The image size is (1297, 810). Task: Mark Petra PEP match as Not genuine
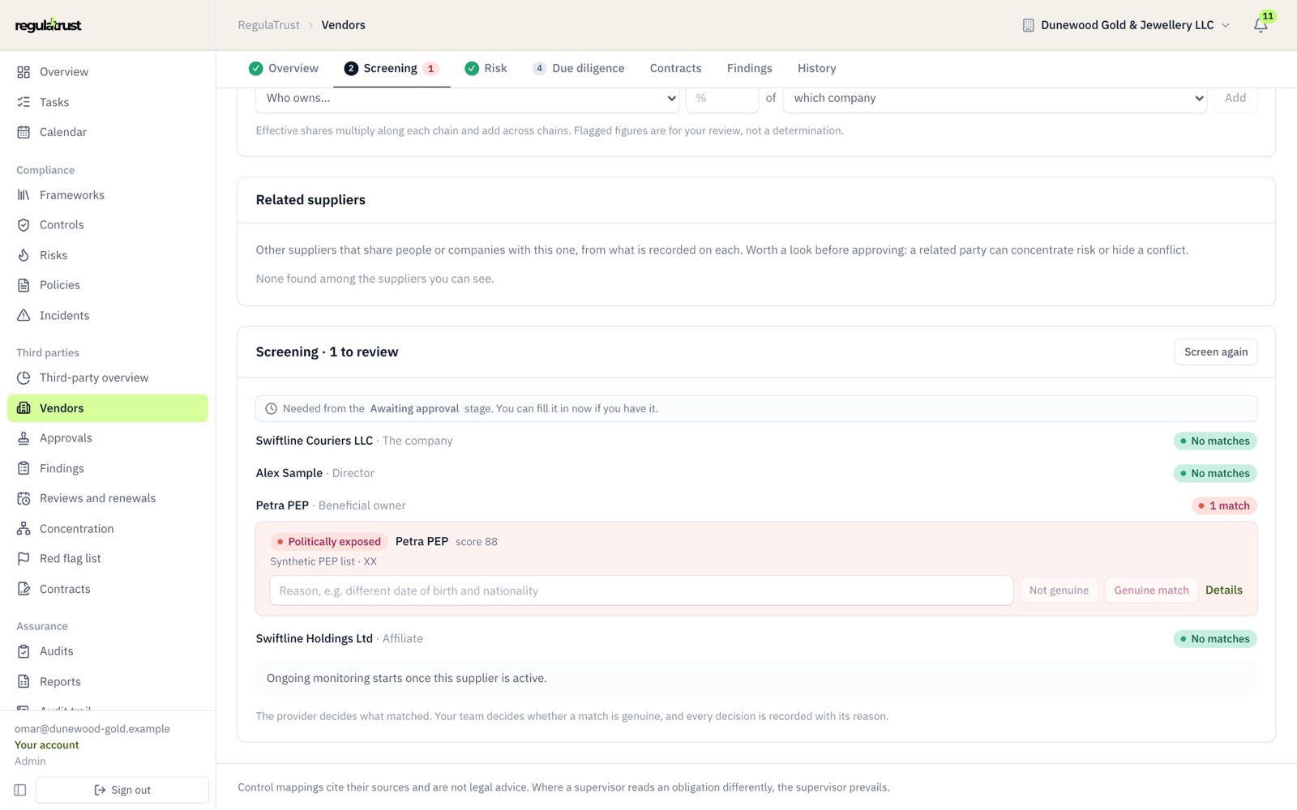1059,590
